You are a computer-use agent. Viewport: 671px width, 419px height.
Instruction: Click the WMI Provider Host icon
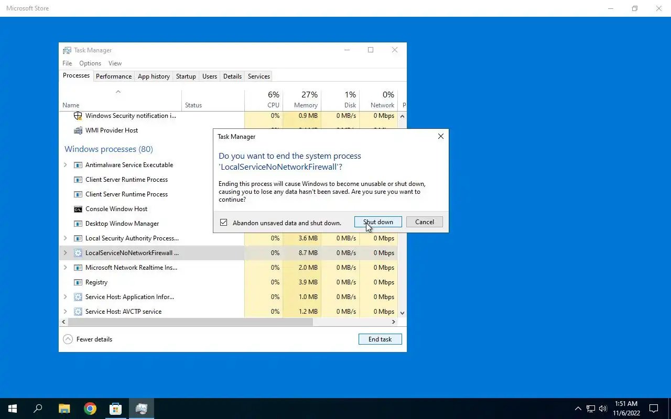(x=78, y=130)
